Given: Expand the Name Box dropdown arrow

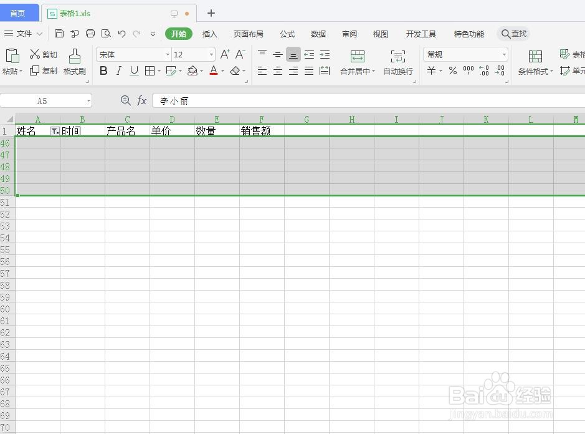Looking at the screenshot, I should click(x=88, y=101).
